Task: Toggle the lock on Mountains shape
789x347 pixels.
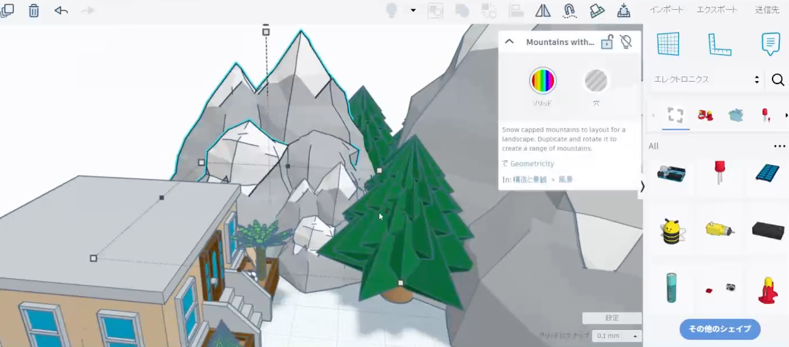Action: 607,42
